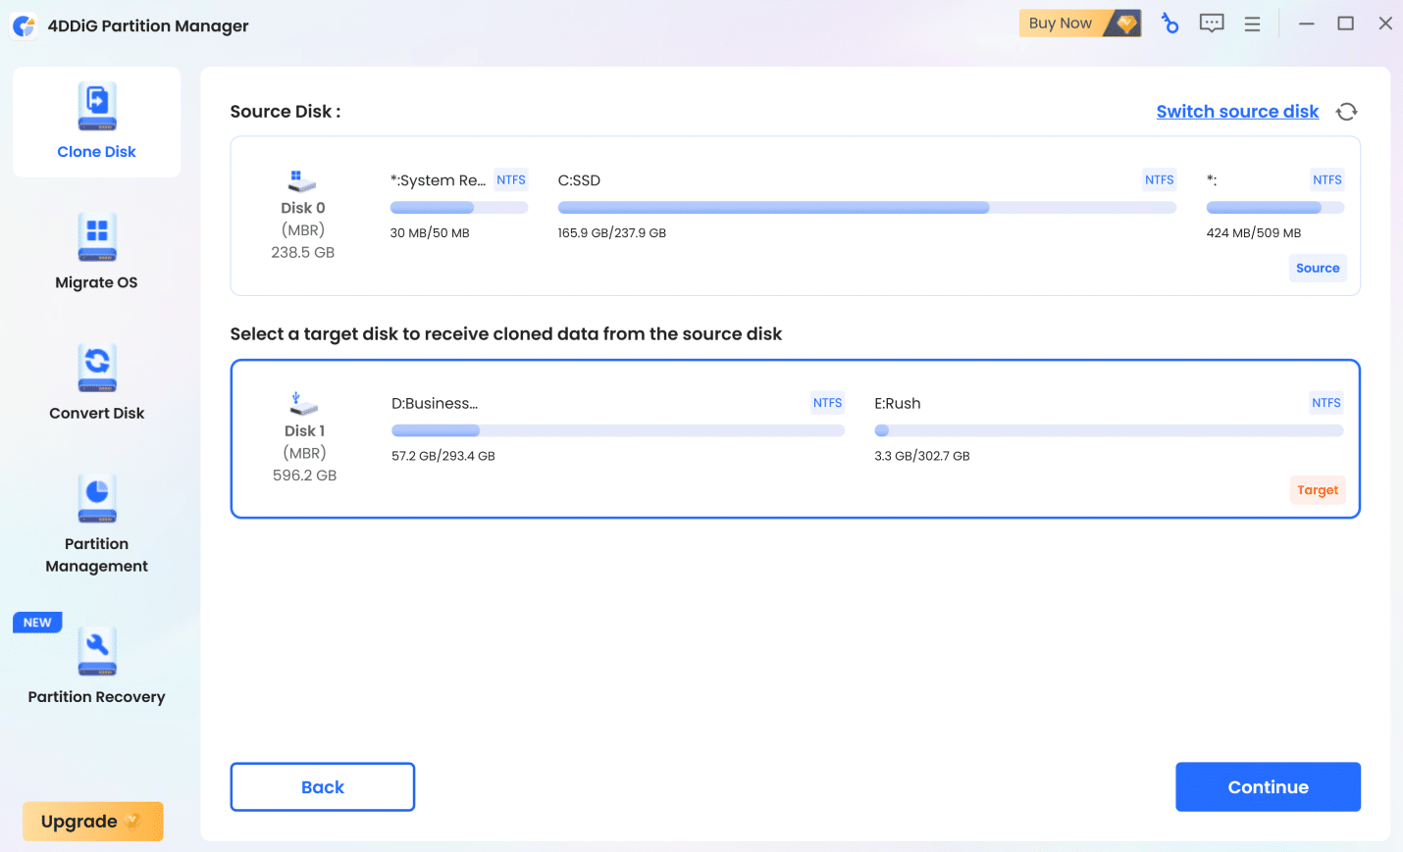The width and height of the screenshot is (1403, 852).
Task: Maximize the 4DDiG window
Action: 1346,24
